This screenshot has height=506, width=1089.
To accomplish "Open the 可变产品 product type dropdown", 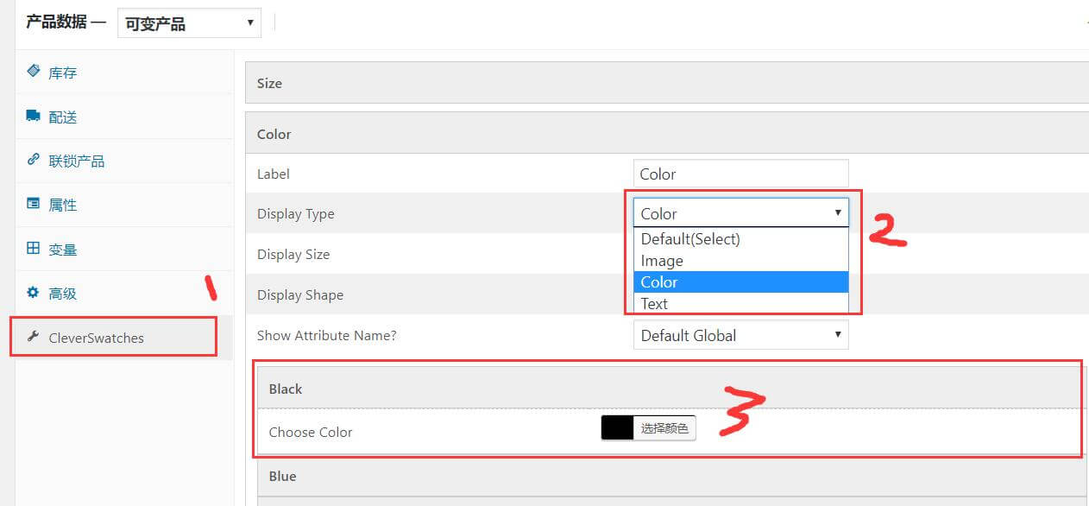I will coord(189,23).
